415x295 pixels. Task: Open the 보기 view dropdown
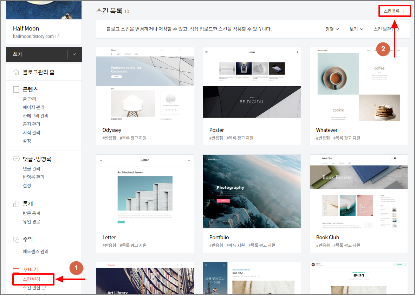coord(356,29)
